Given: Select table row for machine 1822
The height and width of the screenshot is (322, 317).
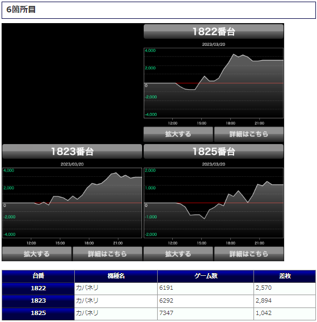Looking at the screenshot, I should coord(159,288).
